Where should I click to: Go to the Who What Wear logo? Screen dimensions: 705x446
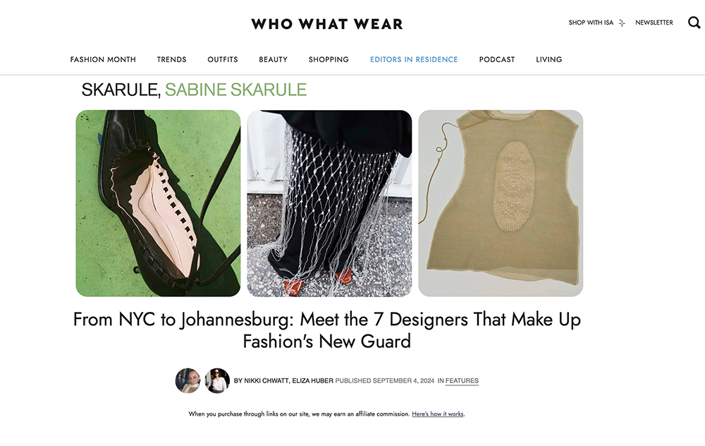(x=327, y=24)
